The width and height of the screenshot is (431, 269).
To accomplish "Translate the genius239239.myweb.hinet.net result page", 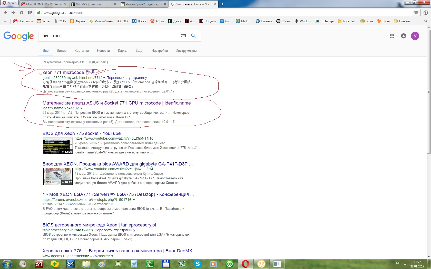I will 127,78.
